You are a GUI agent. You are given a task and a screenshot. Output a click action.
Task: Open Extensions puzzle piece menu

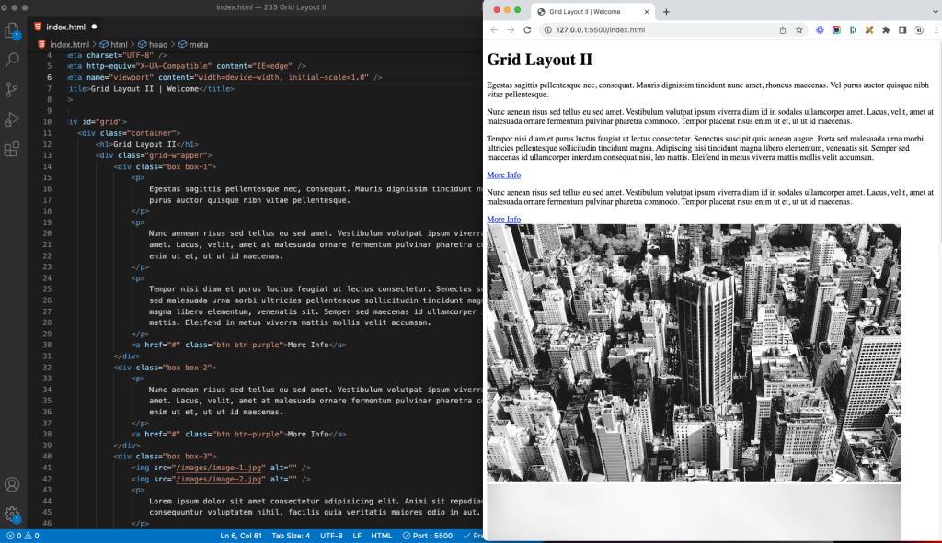click(886, 30)
